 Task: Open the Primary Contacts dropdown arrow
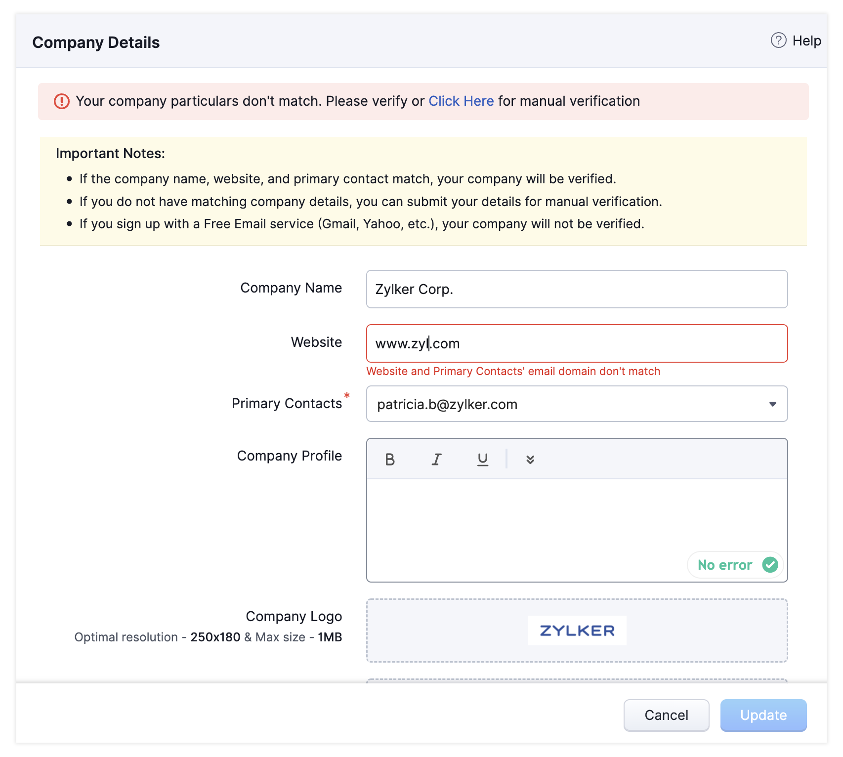click(x=773, y=404)
